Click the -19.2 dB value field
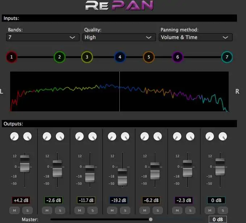 (119, 200)
